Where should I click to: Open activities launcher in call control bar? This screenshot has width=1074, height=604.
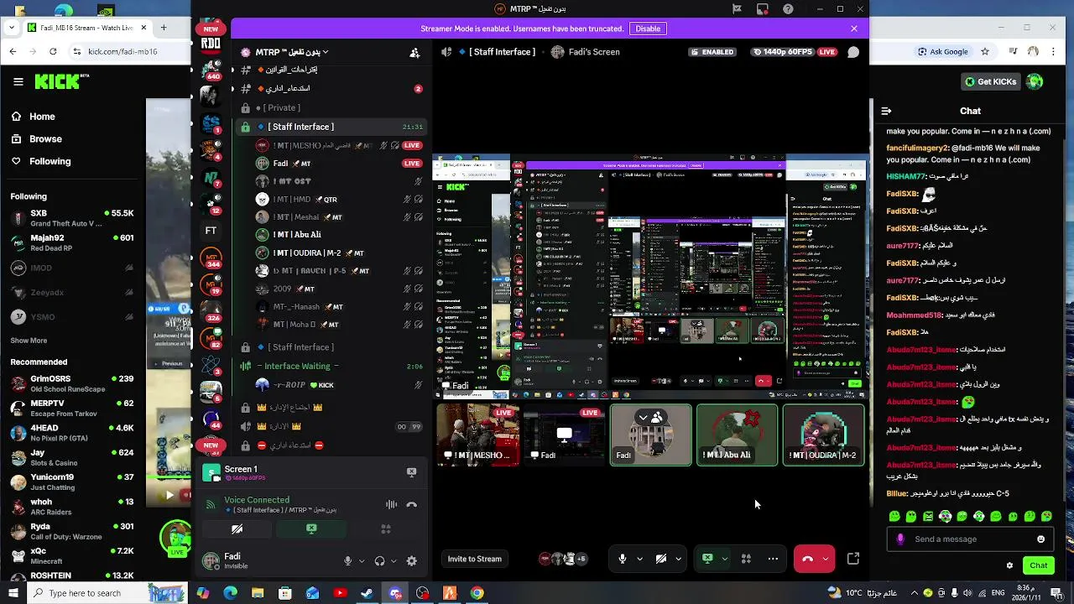pyautogui.click(x=746, y=559)
